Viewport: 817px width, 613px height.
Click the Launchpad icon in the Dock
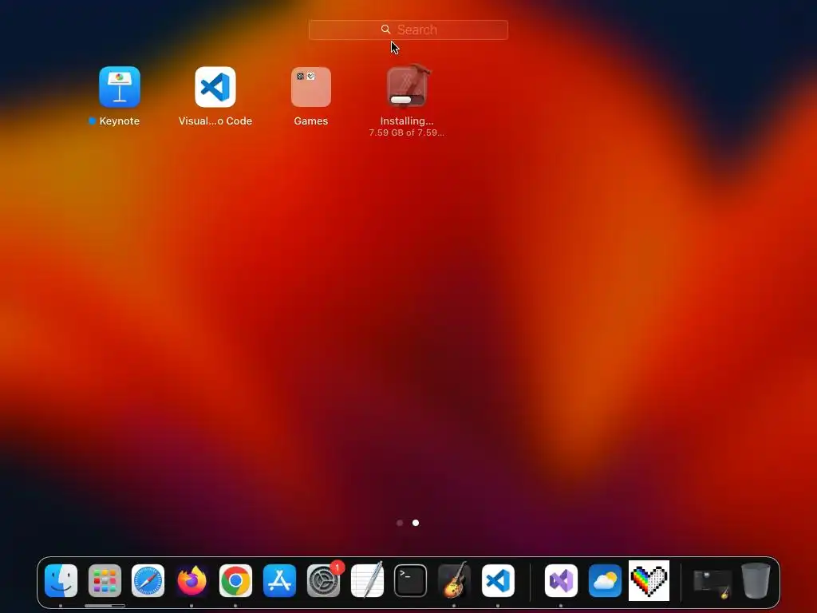(x=105, y=581)
